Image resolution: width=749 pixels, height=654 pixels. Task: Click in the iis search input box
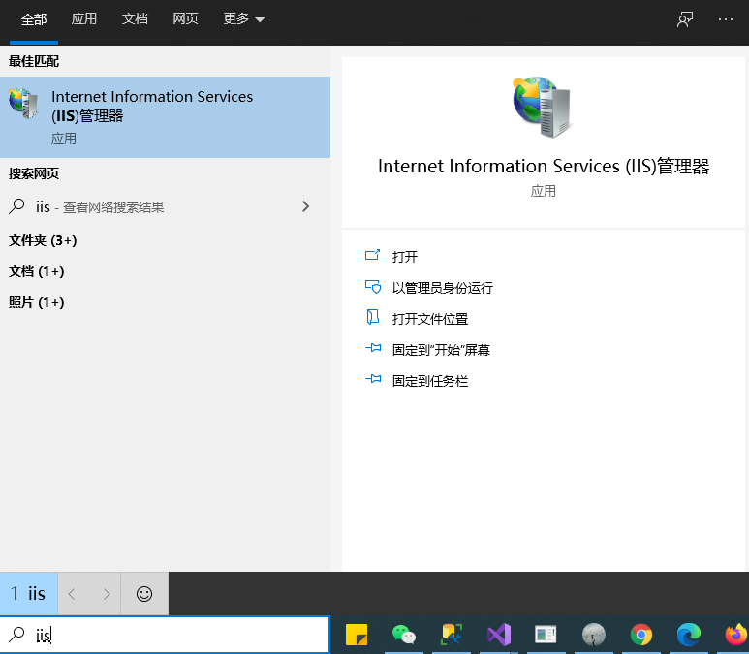[x=165, y=635]
